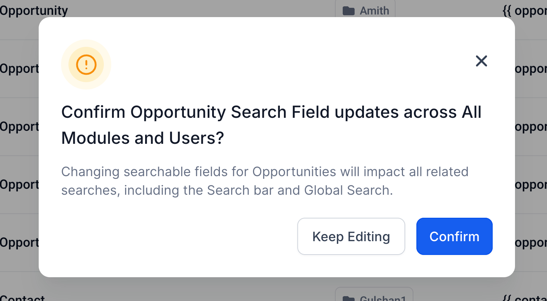Click the template value in the second Opportunity row
The width and height of the screenshot is (547, 301).
point(531,69)
